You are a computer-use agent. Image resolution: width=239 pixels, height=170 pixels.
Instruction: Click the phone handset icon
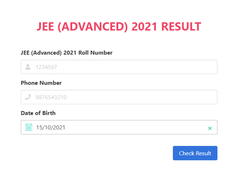click(x=28, y=97)
